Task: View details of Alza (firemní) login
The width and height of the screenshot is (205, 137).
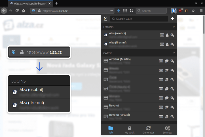Action: point(162,44)
